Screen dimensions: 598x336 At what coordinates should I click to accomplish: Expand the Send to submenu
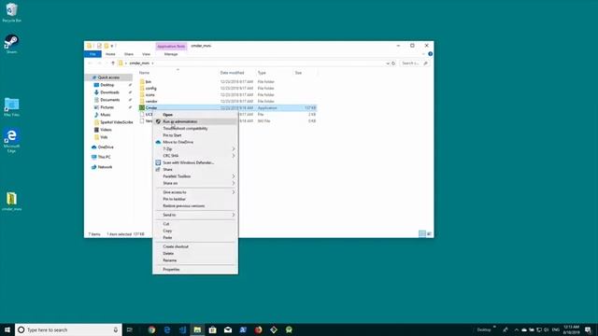click(x=195, y=216)
